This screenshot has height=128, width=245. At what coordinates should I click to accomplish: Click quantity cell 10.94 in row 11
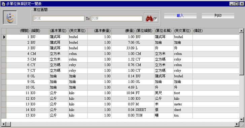[123, 93]
